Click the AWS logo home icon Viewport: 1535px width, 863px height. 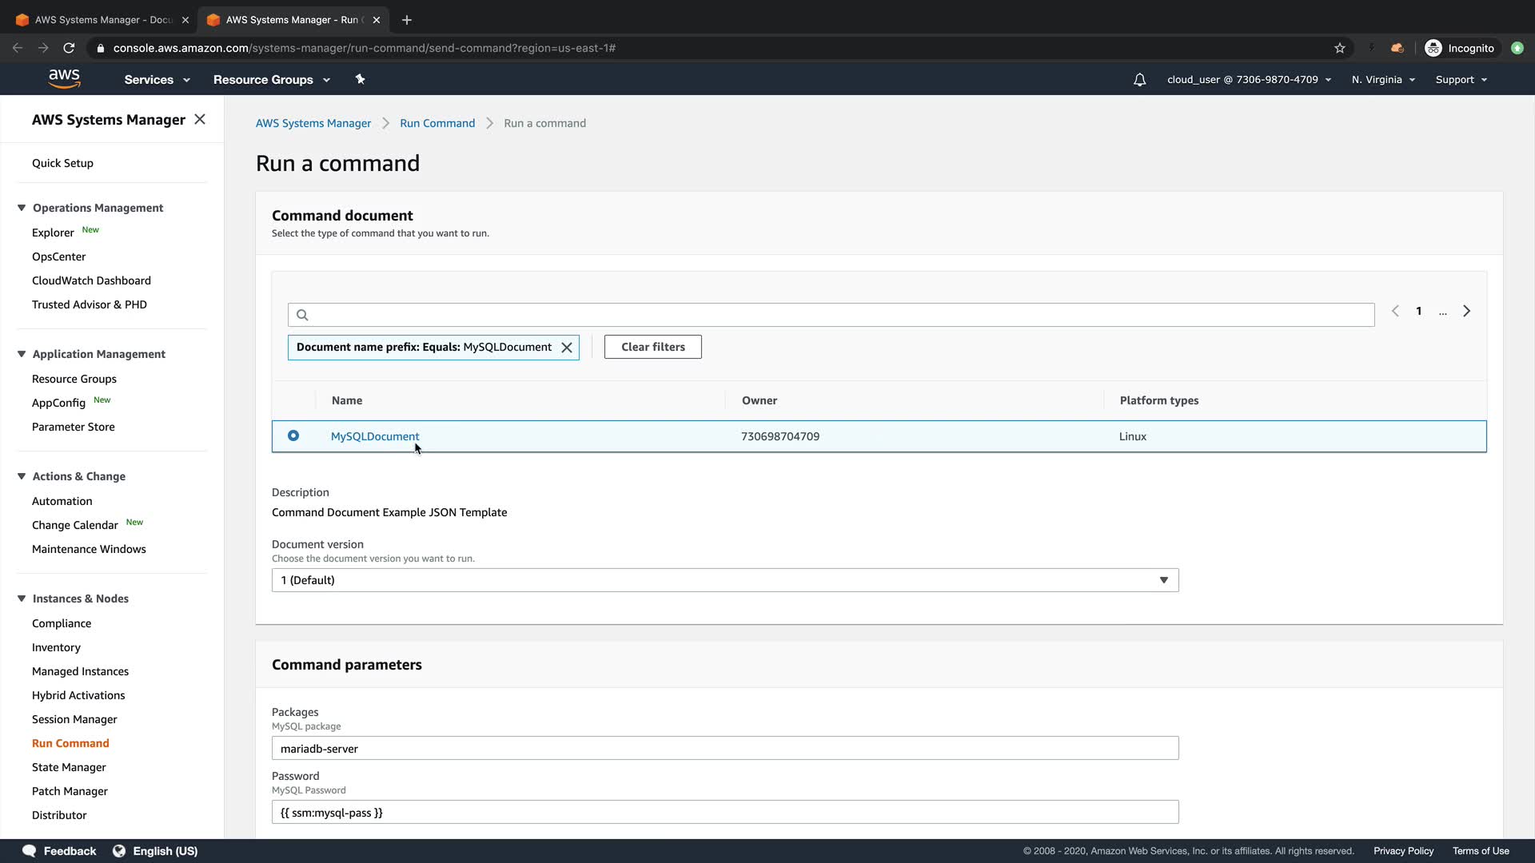pyautogui.click(x=64, y=78)
